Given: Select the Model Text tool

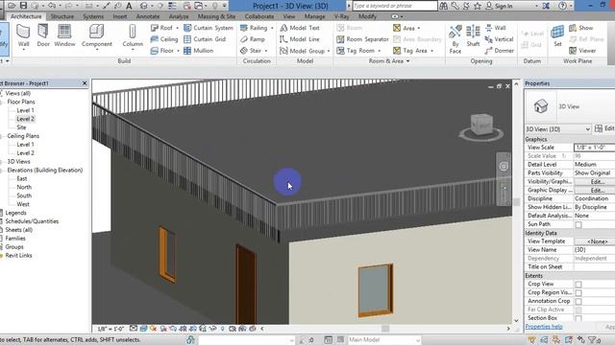Looking at the screenshot, I should pos(300,28).
